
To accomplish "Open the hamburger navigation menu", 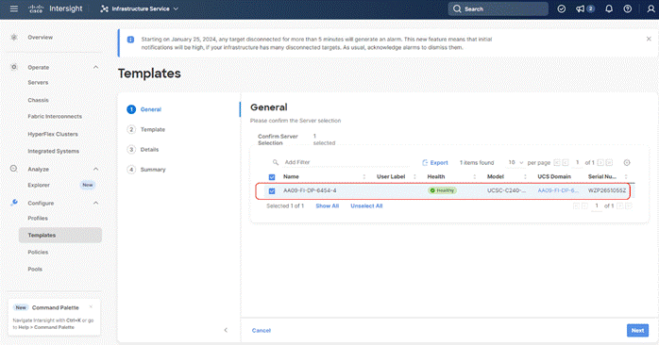I will pyautogui.click(x=14, y=8).
